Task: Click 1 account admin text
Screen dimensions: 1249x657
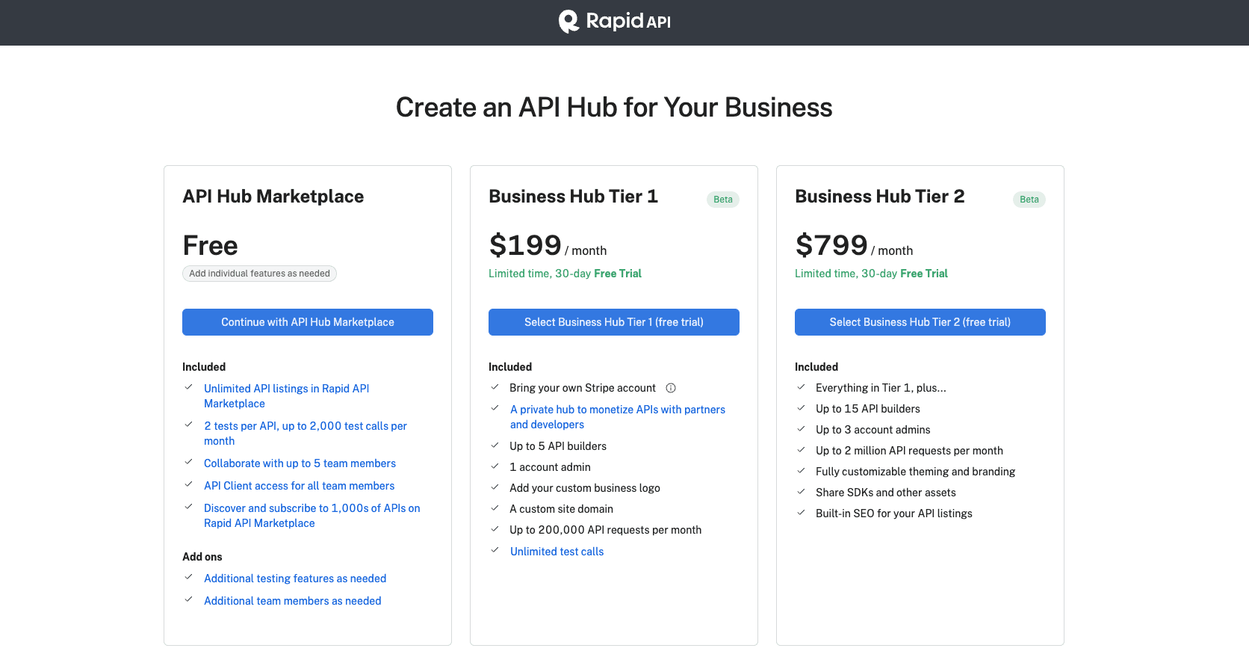Action: [550, 467]
